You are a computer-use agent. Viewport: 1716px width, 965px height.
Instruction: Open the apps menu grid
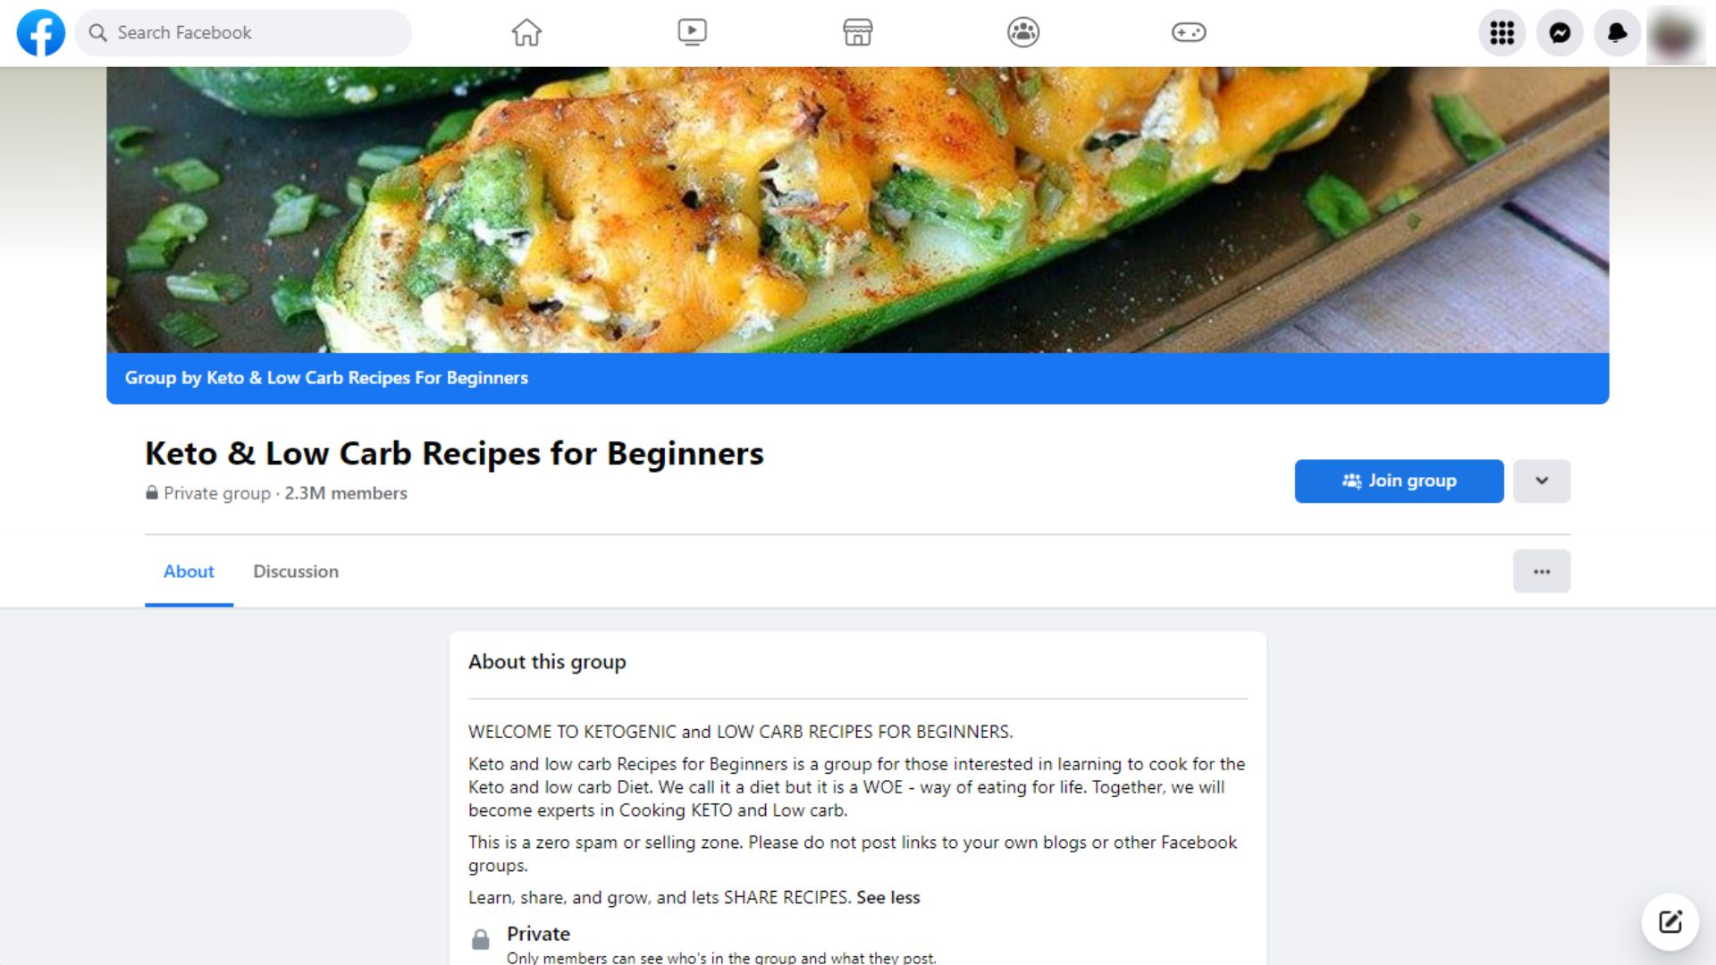click(1502, 33)
